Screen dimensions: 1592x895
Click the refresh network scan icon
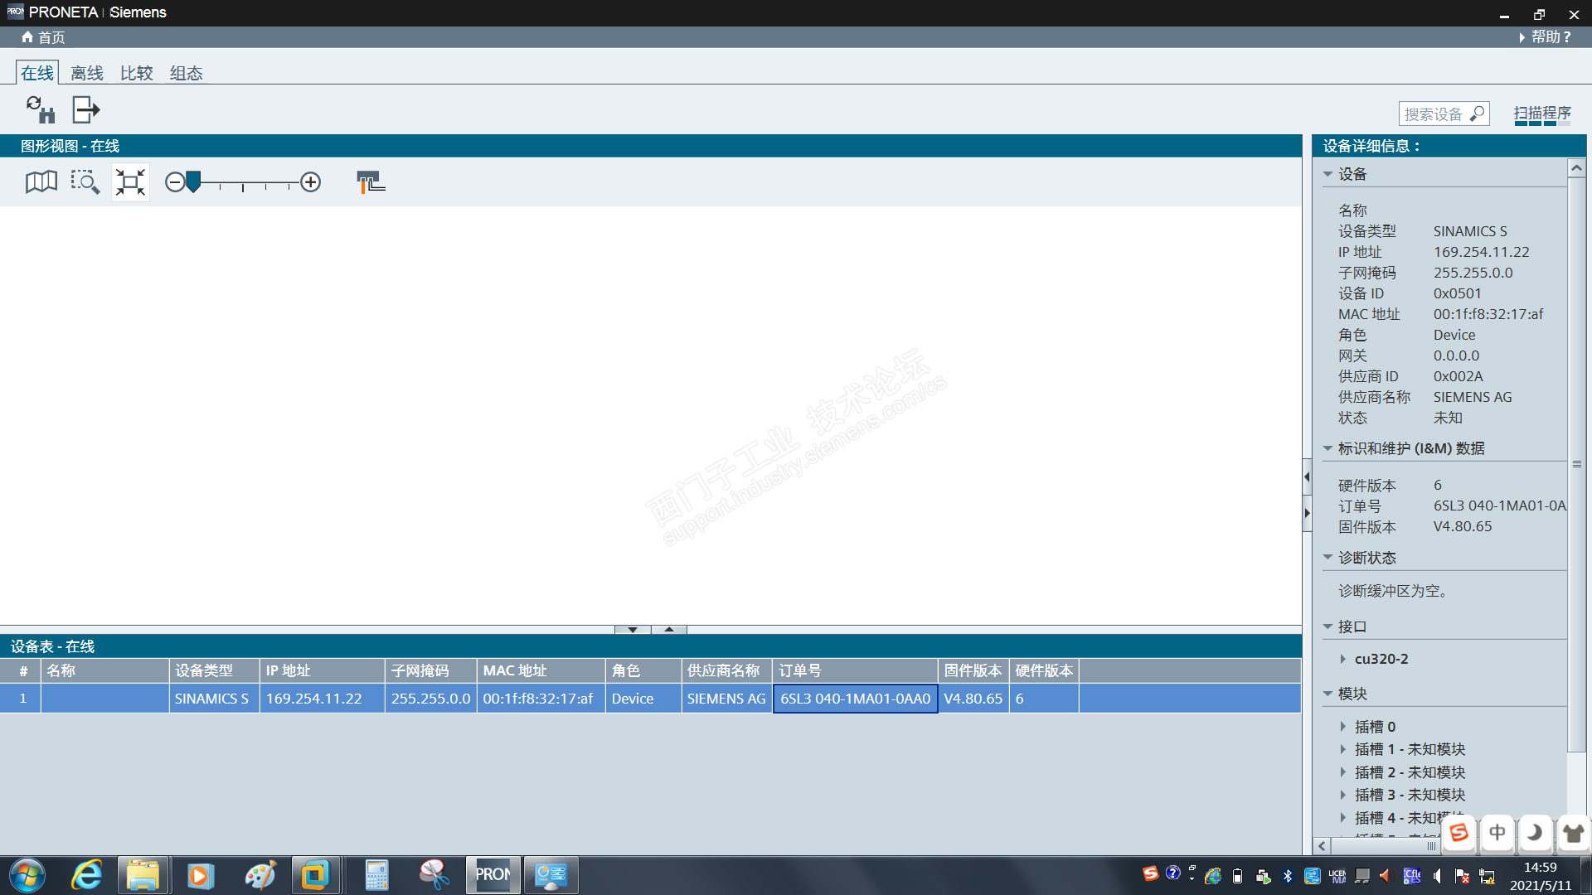click(40, 109)
